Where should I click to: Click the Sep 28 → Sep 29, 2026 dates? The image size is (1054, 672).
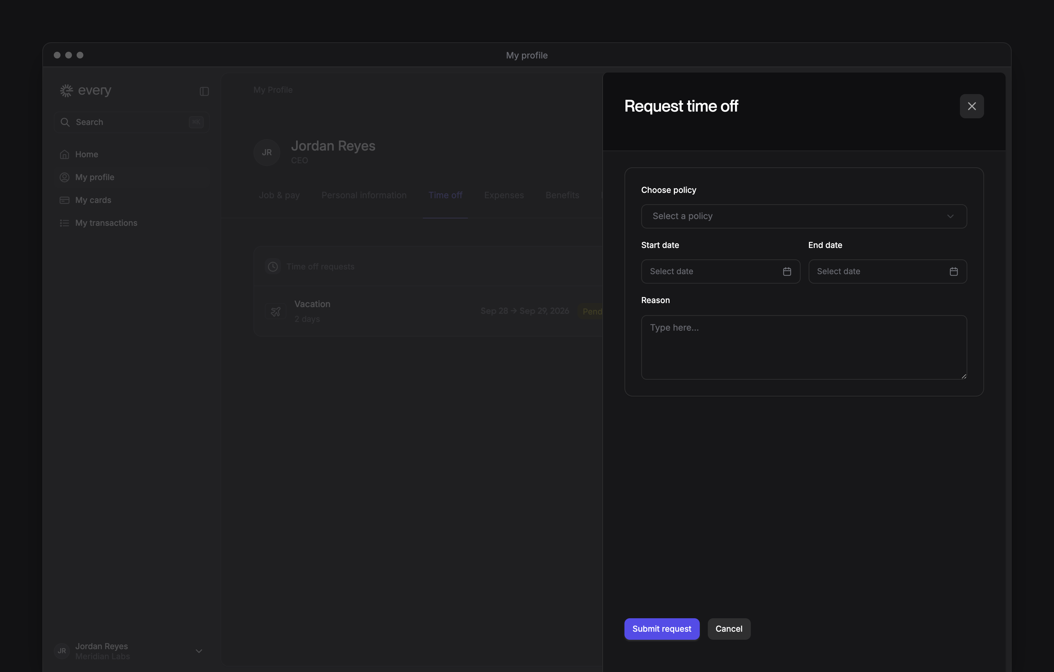[x=525, y=310]
